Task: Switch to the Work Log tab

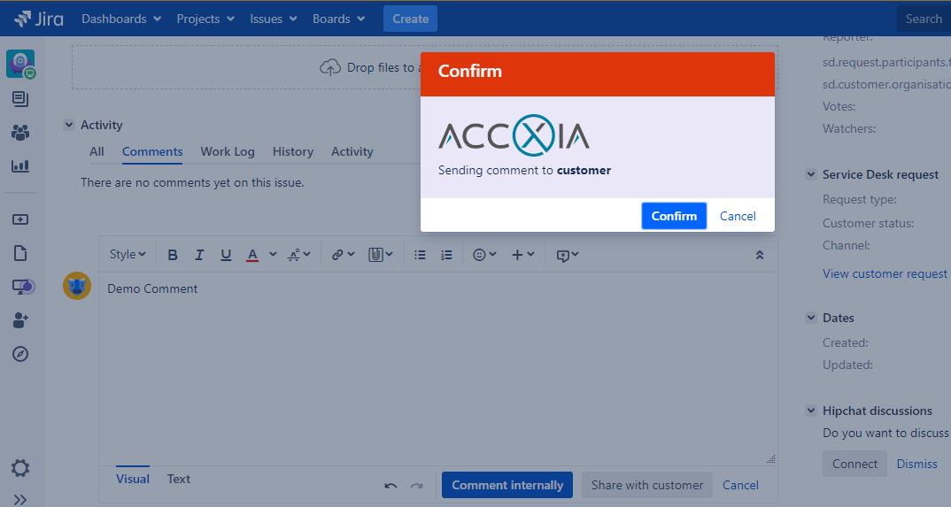Action: [228, 151]
